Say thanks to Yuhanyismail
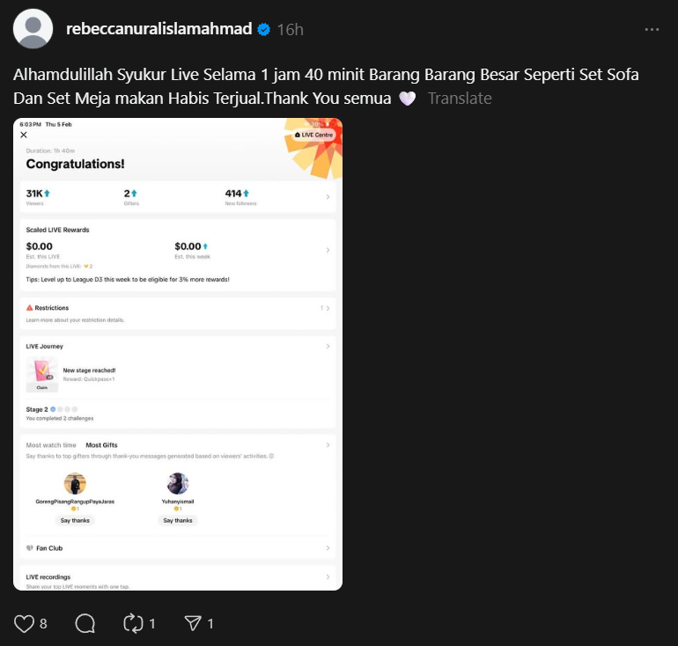Viewport: 678px width, 646px height. pos(177,520)
